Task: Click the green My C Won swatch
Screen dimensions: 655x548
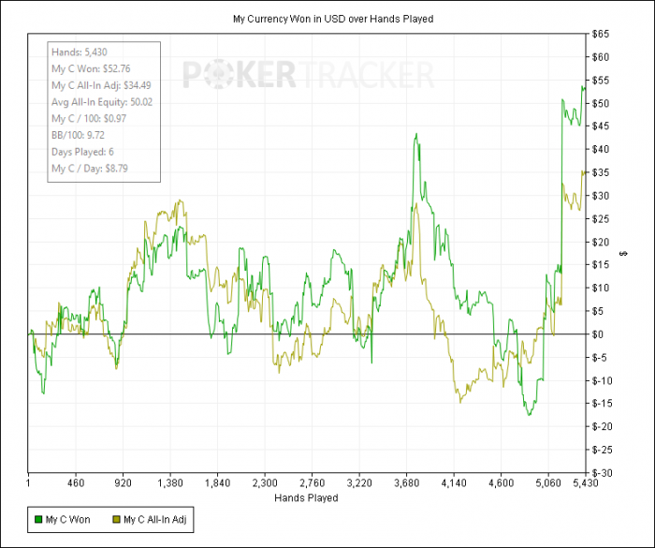Action: click(x=38, y=518)
